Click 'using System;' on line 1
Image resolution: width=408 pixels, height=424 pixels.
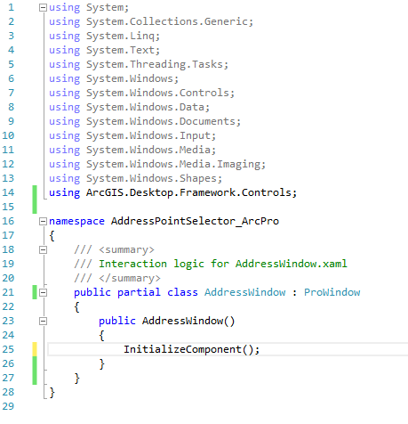[x=89, y=7]
